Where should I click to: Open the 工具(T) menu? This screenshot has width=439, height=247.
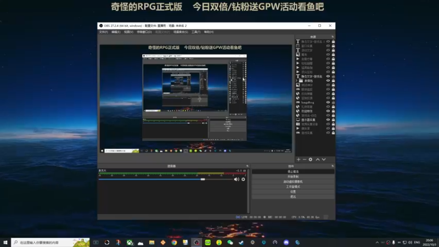[196, 32]
